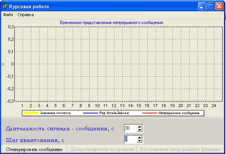Close the Курсовая работа window
This screenshot has height=154, width=226.
click(x=219, y=6)
